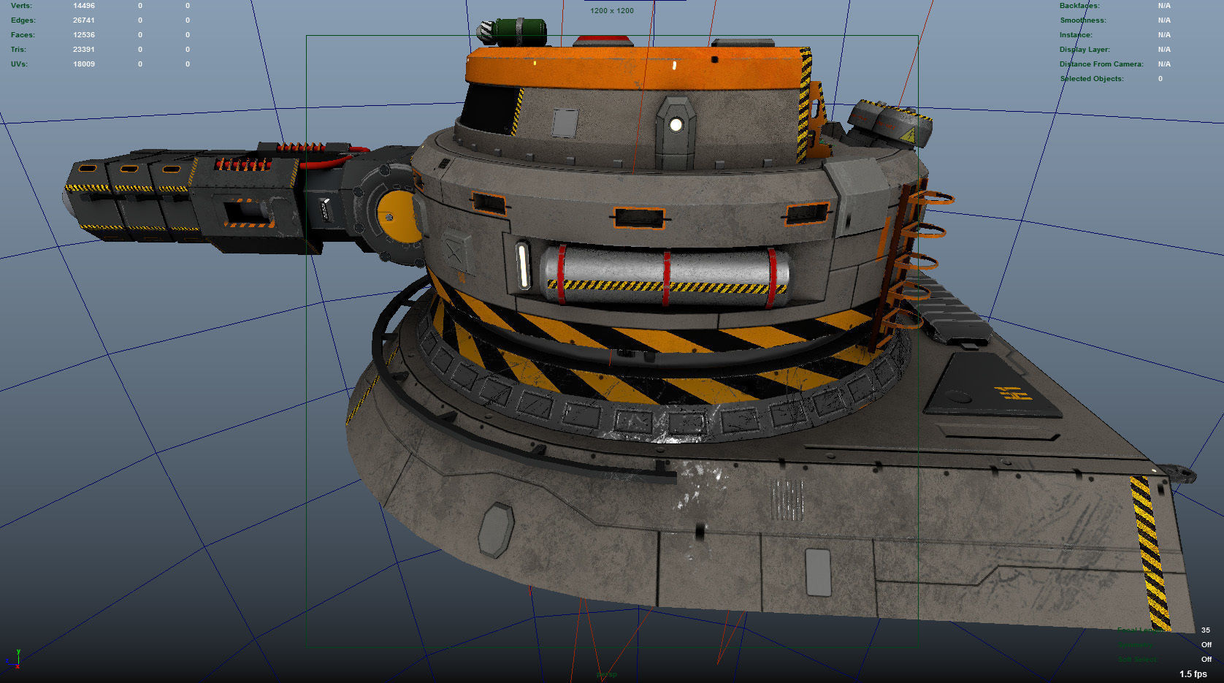1224x683 pixels.
Task: Click the N/A value beside Distance From Camera
Action: [x=1164, y=64]
